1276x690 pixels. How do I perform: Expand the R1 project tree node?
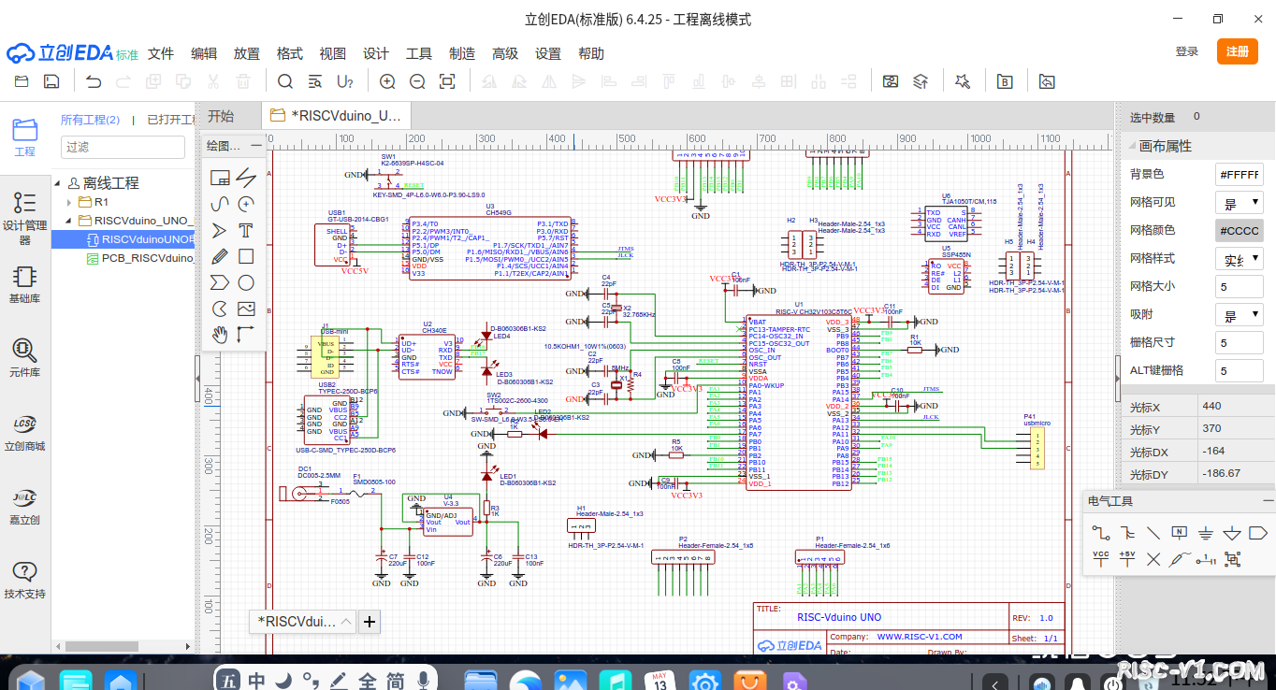click(x=69, y=202)
